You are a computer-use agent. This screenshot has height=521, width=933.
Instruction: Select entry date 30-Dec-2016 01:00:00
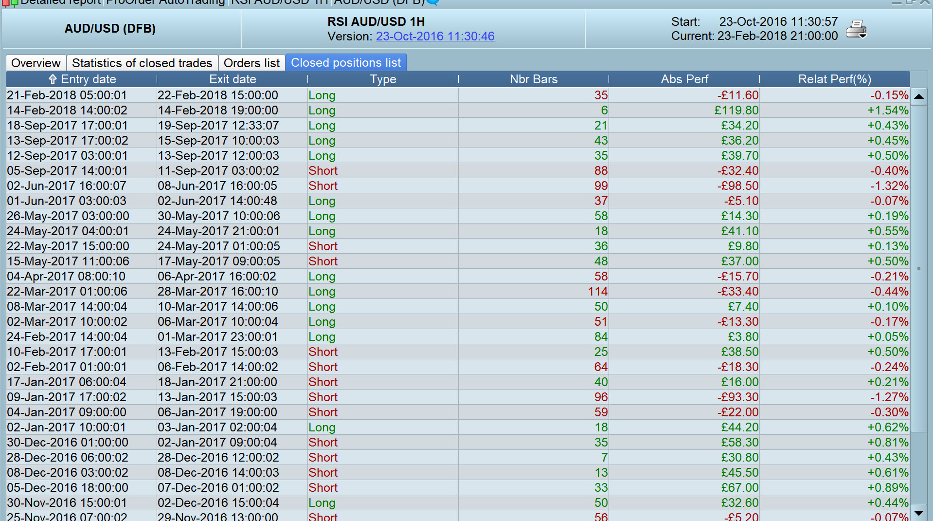pyautogui.click(x=68, y=443)
